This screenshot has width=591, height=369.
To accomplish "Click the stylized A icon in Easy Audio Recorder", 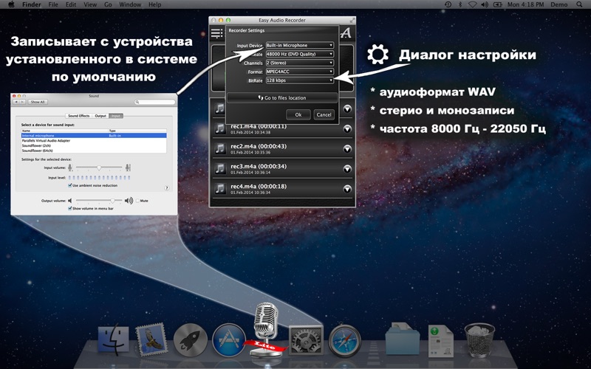I will tap(346, 33).
